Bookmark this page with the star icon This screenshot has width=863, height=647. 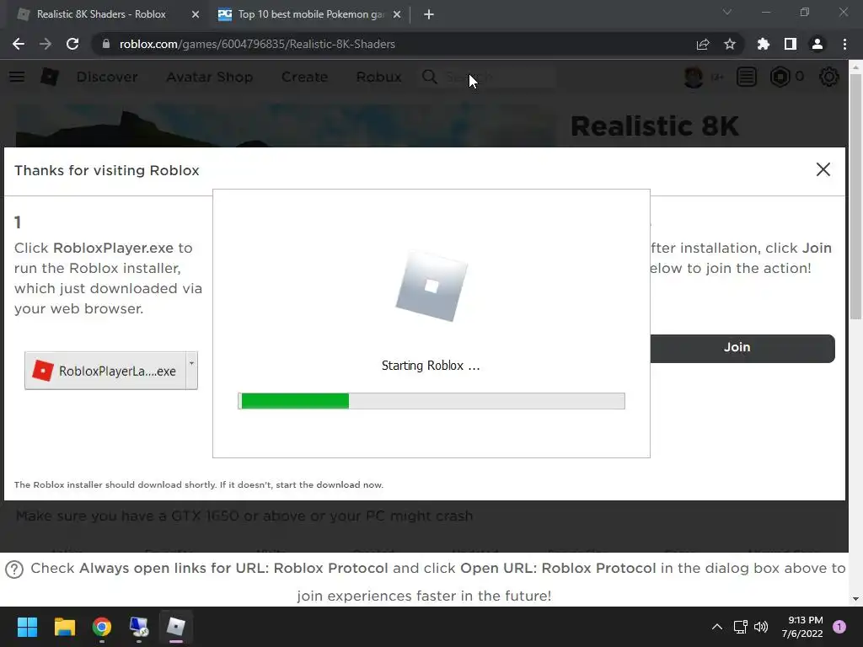tap(730, 44)
